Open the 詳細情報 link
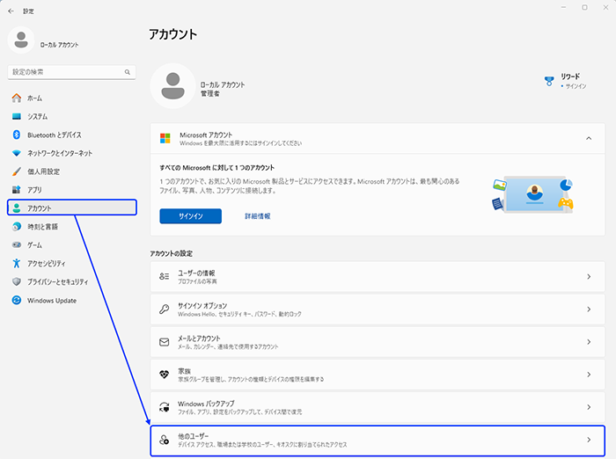616x459 pixels. coord(257,215)
